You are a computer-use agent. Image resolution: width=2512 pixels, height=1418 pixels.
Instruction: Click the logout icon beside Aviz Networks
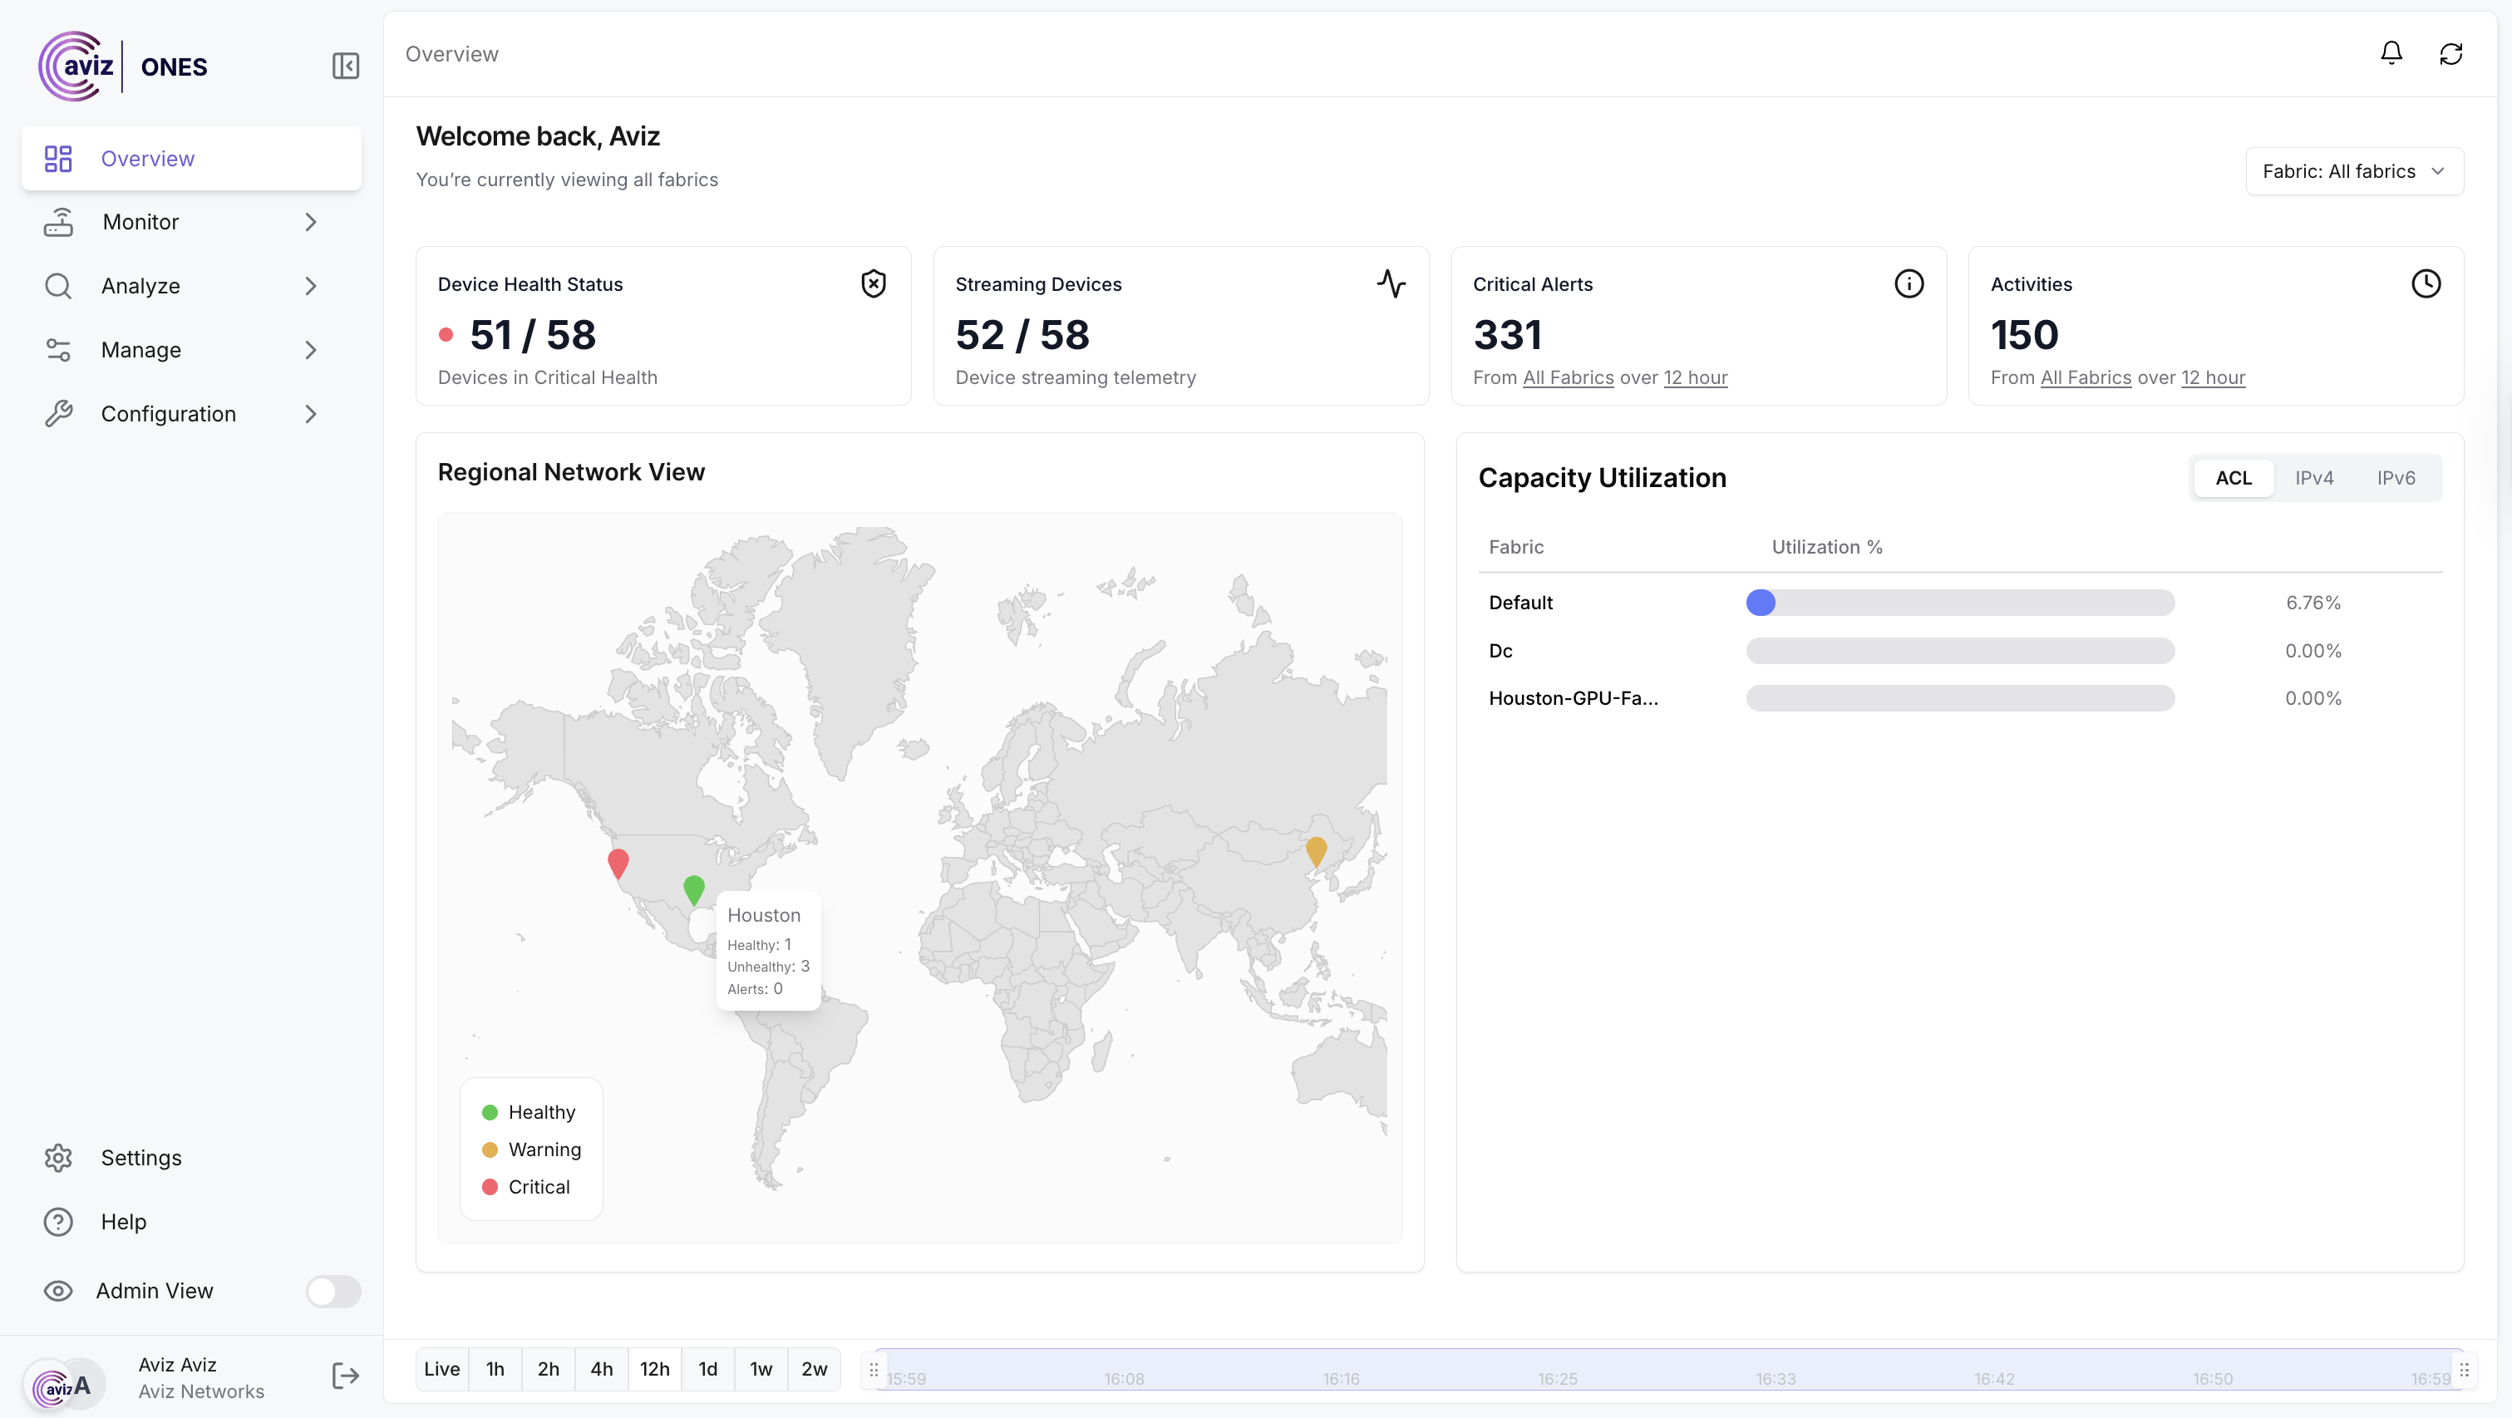(x=345, y=1376)
